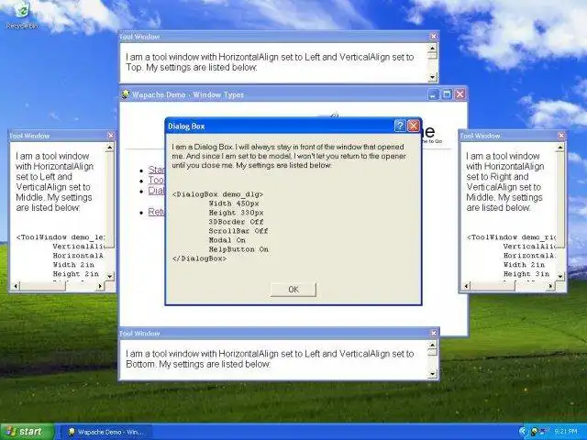Click scroll-up arrow in bottom Tool Window

click(x=432, y=345)
